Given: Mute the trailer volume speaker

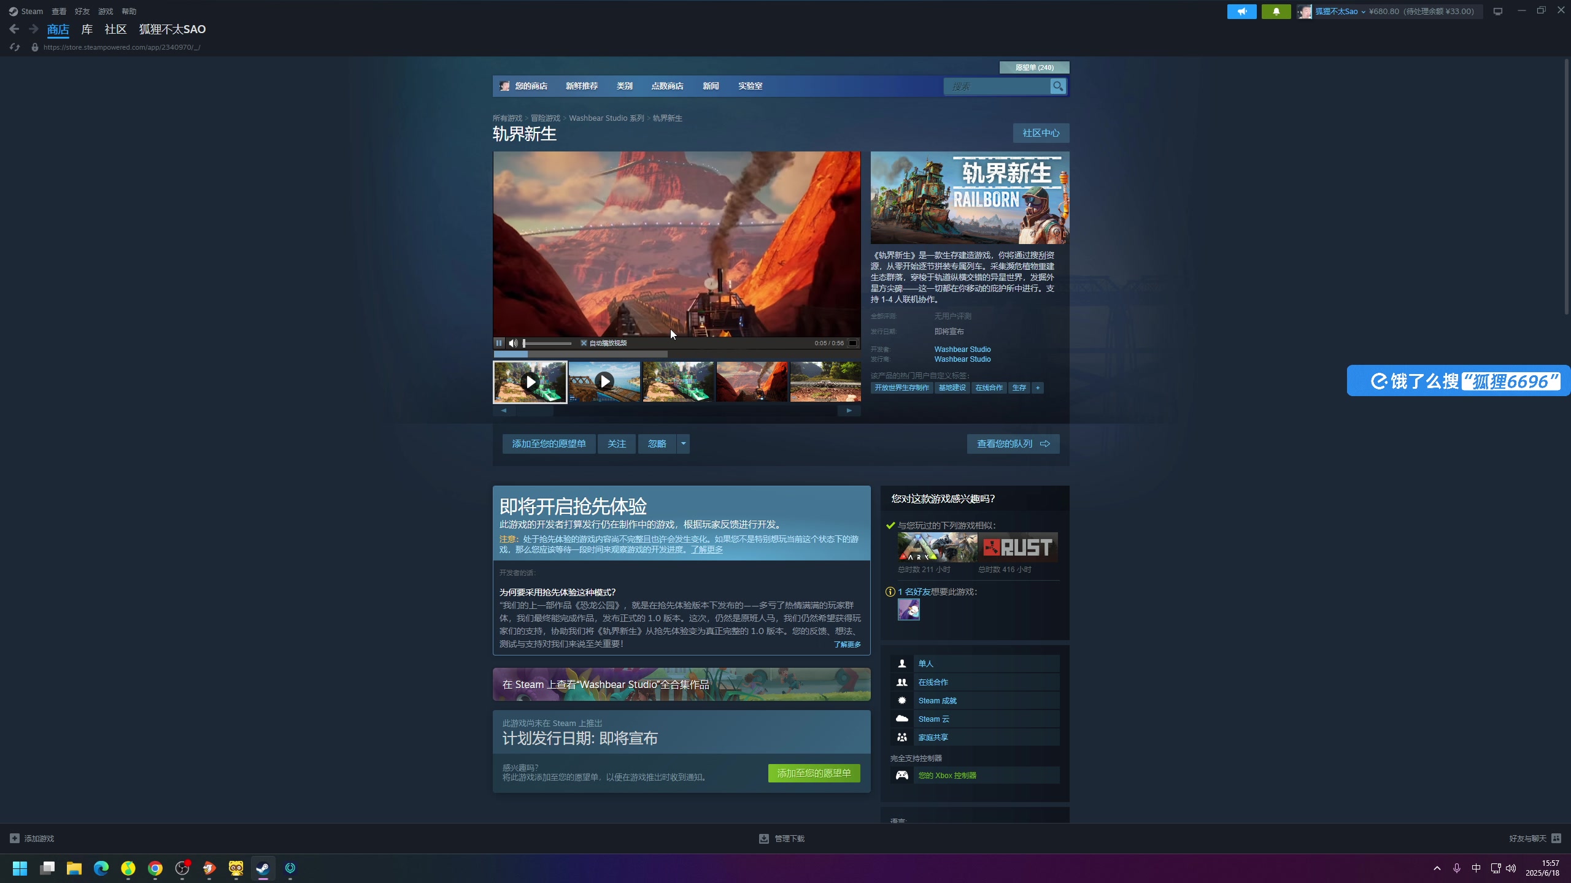Looking at the screenshot, I should 513,343.
